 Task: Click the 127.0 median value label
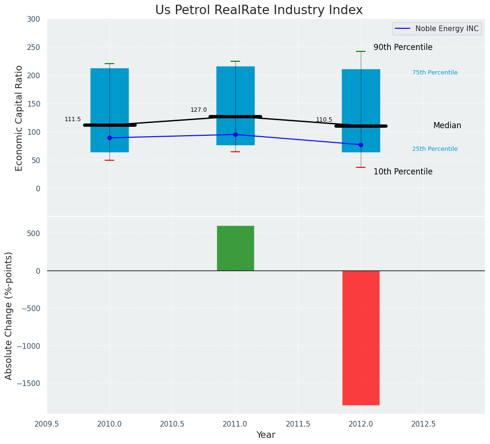pos(199,110)
